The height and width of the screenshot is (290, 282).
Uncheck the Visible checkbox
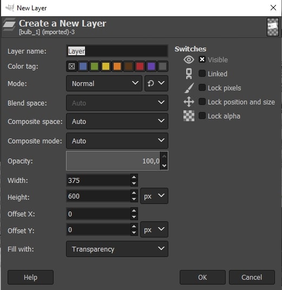click(202, 60)
